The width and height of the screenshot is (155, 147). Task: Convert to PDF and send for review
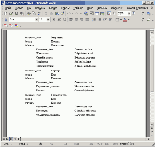click(16, 26)
